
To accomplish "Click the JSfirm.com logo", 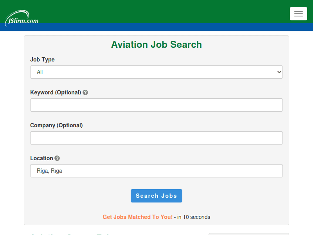I will (x=22, y=19).
